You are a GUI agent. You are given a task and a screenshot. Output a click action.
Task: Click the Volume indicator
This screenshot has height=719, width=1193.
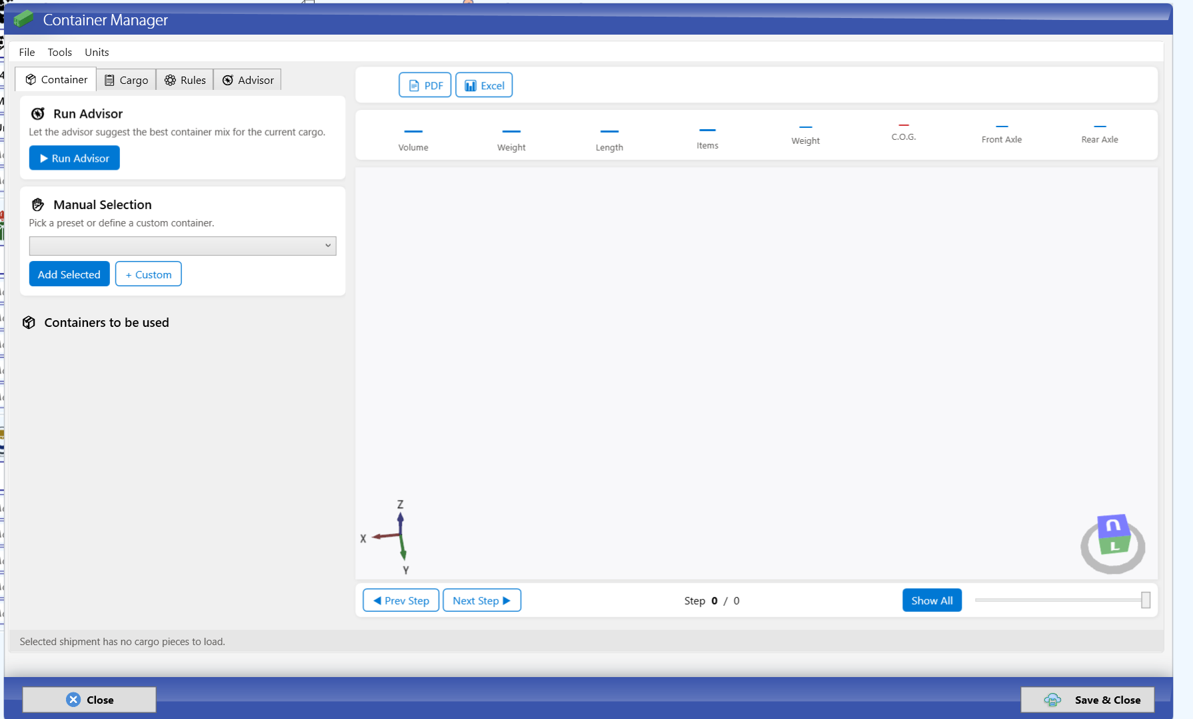413,140
